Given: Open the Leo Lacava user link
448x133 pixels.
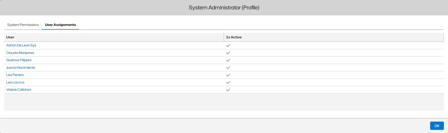Looking at the screenshot, I should tap(15, 82).
